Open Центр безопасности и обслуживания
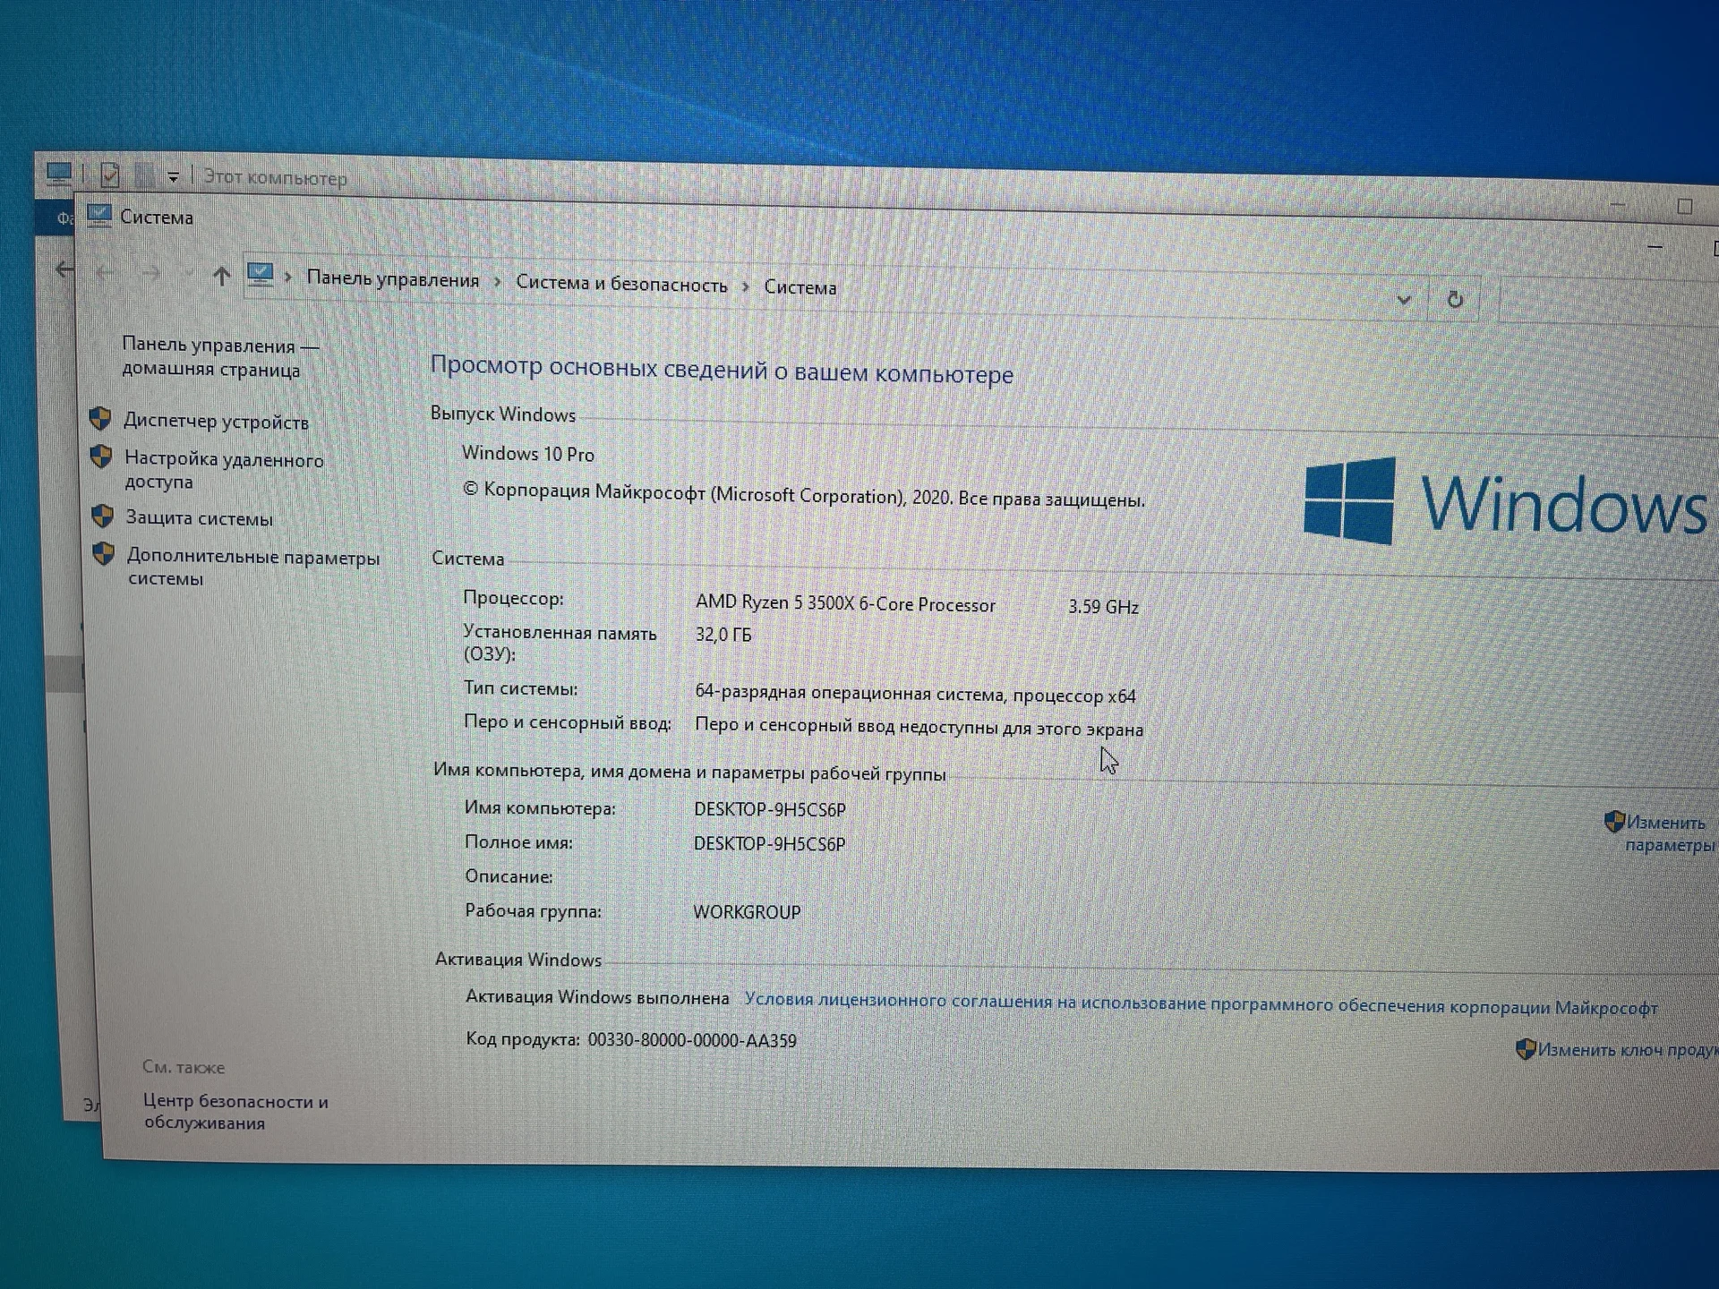The image size is (1719, 1289). (236, 1112)
